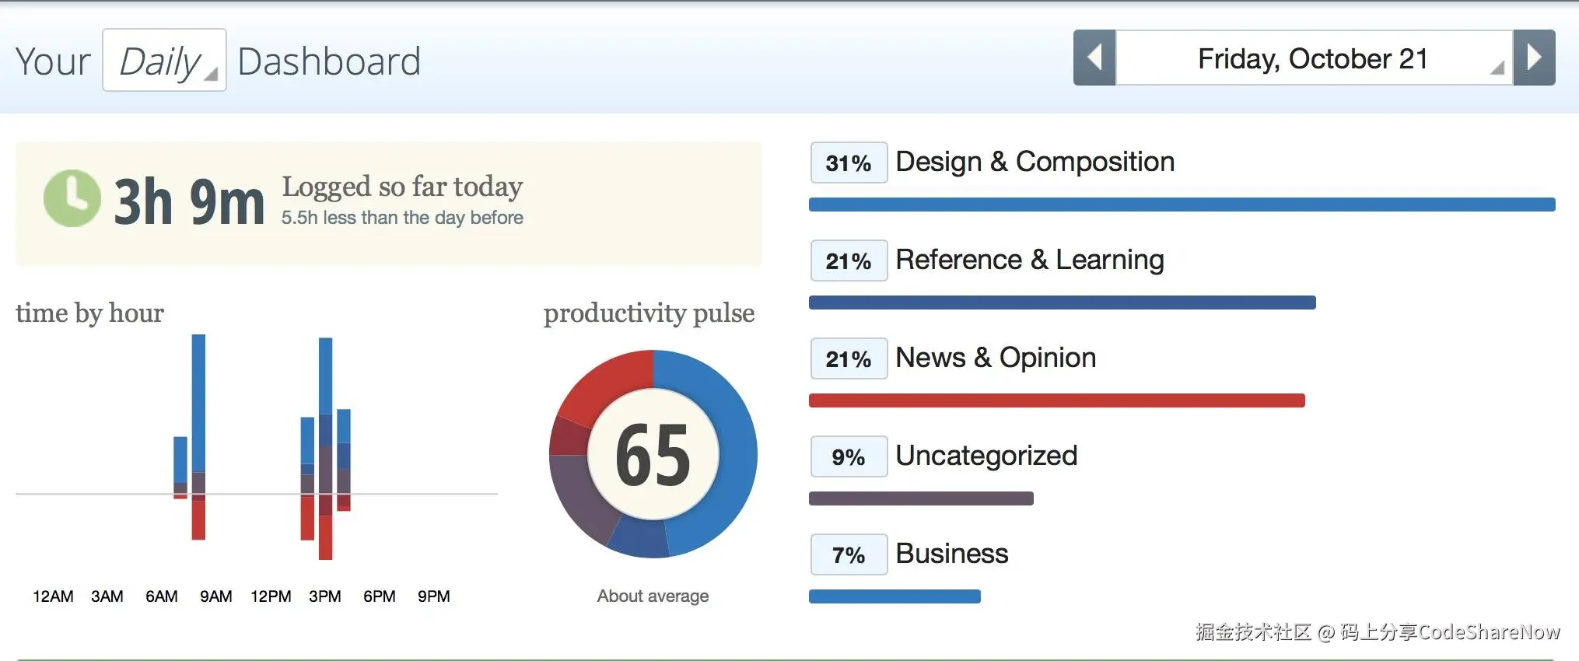The height and width of the screenshot is (661, 1579).
Task: Open the Daily period dropdown
Action: click(164, 61)
